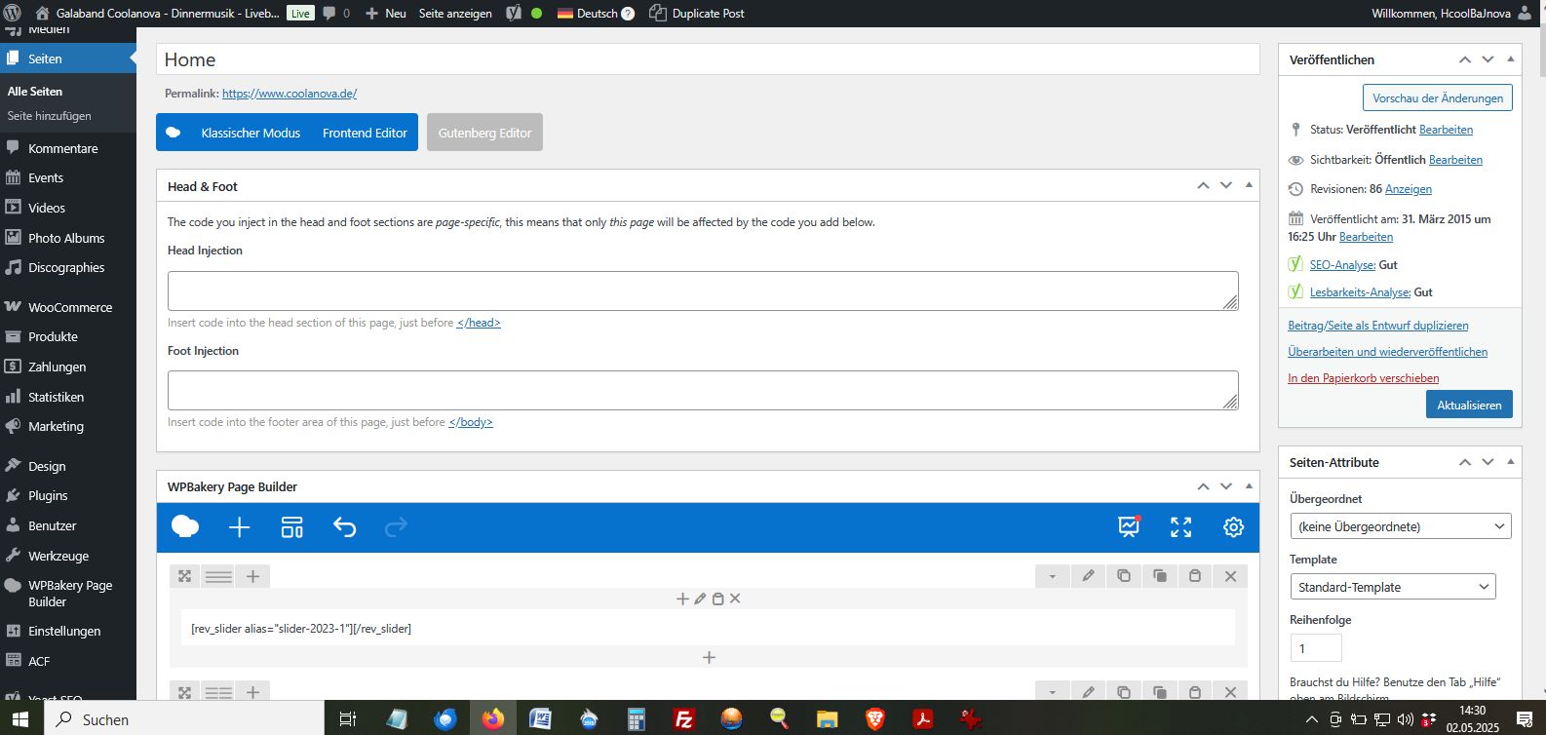The width and height of the screenshot is (1546, 735).
Task: Collapse the Veröffentlichen panel
Action: coord(1511,59)
